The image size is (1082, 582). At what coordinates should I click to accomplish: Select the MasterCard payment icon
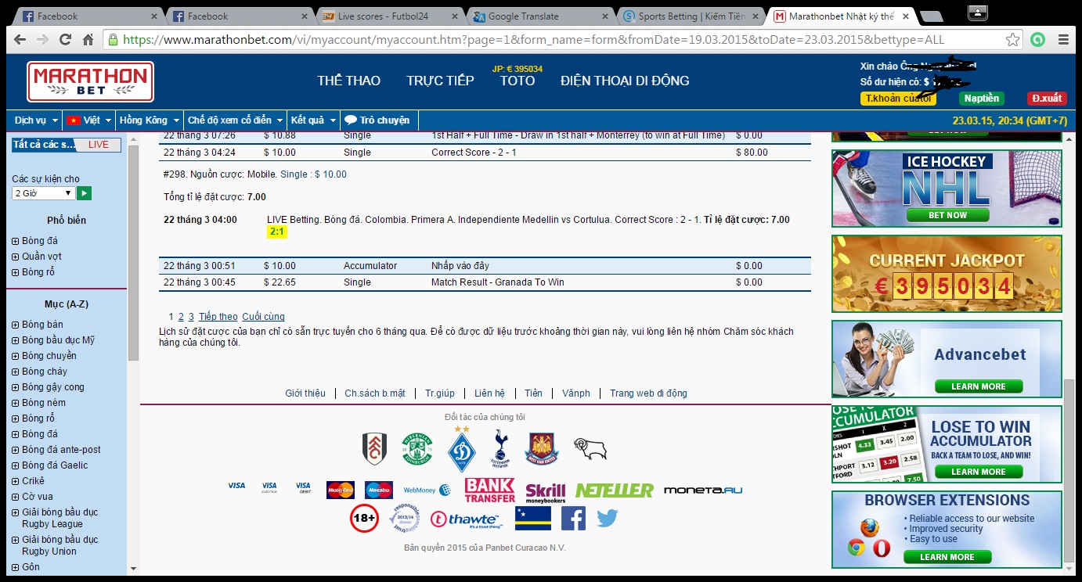[341, 490]
